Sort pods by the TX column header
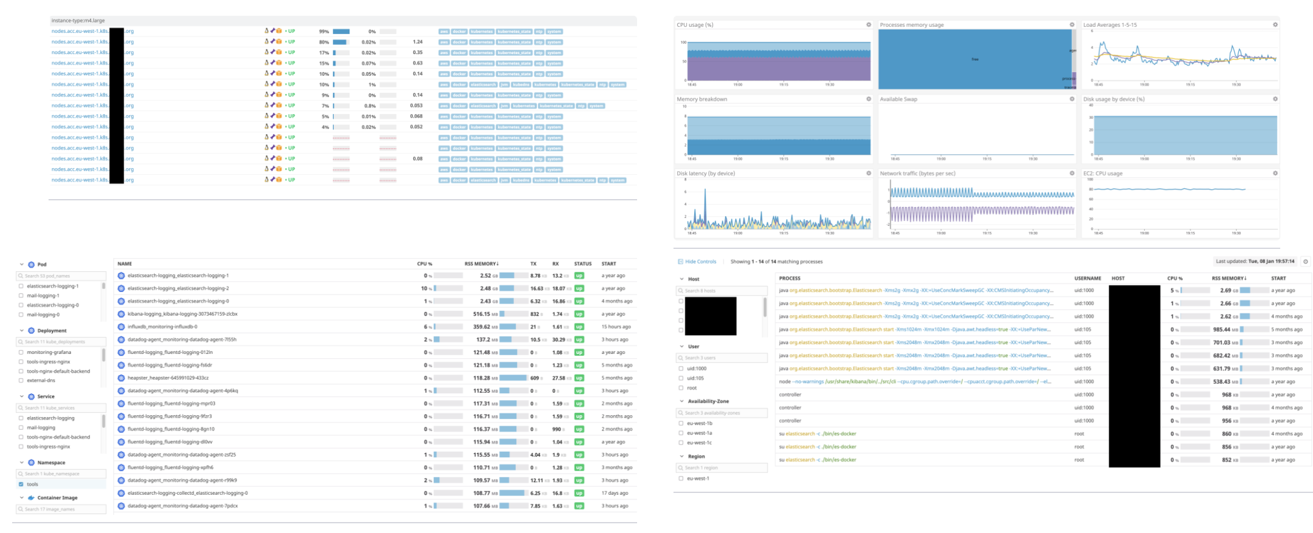This screenshot has width=1313, height=533. pos(533,264)
